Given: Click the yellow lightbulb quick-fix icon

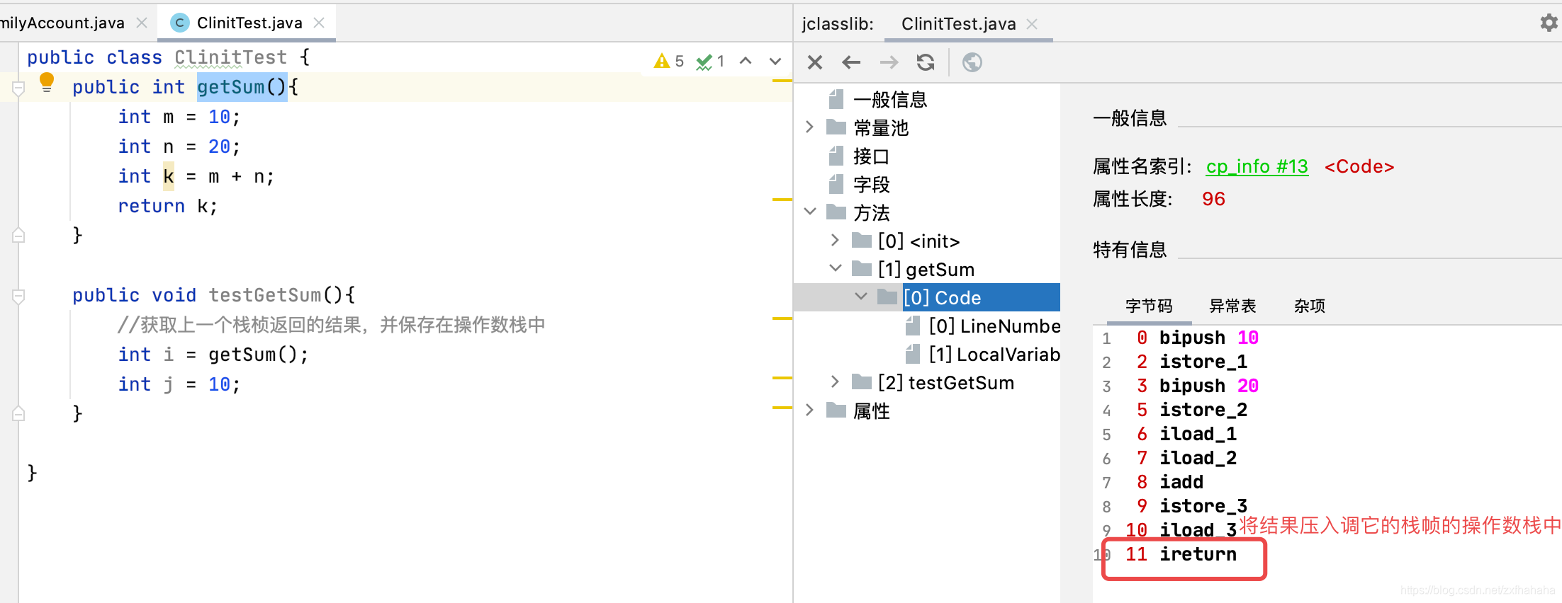Looking at the screenshot, I should [x=47, y=82].
